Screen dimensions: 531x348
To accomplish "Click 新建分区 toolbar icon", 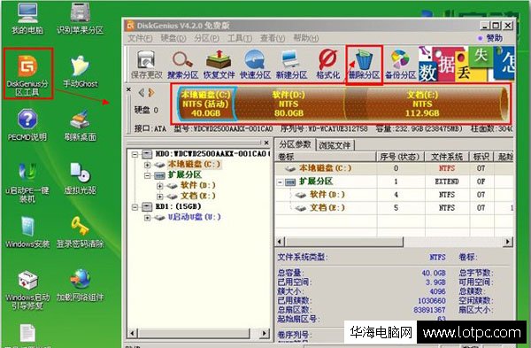I will [x=291, y=65].
